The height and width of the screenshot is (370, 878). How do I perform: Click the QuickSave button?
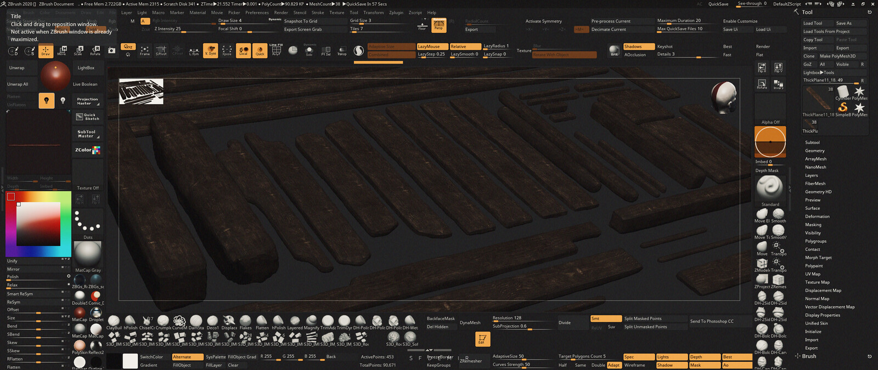coord(718,4)
